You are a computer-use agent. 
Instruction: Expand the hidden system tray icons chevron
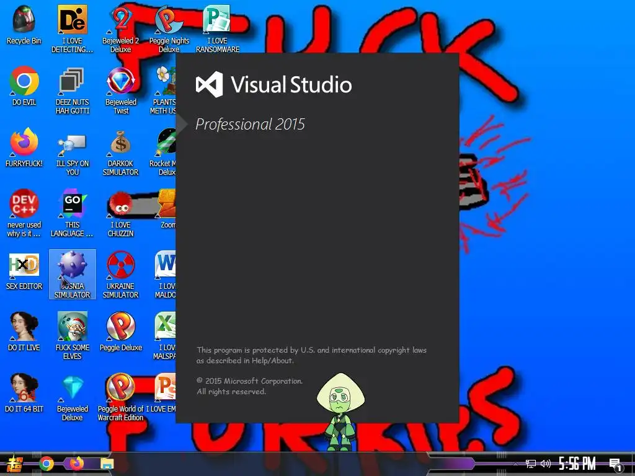pyautogui.click(x=515, y=464)
